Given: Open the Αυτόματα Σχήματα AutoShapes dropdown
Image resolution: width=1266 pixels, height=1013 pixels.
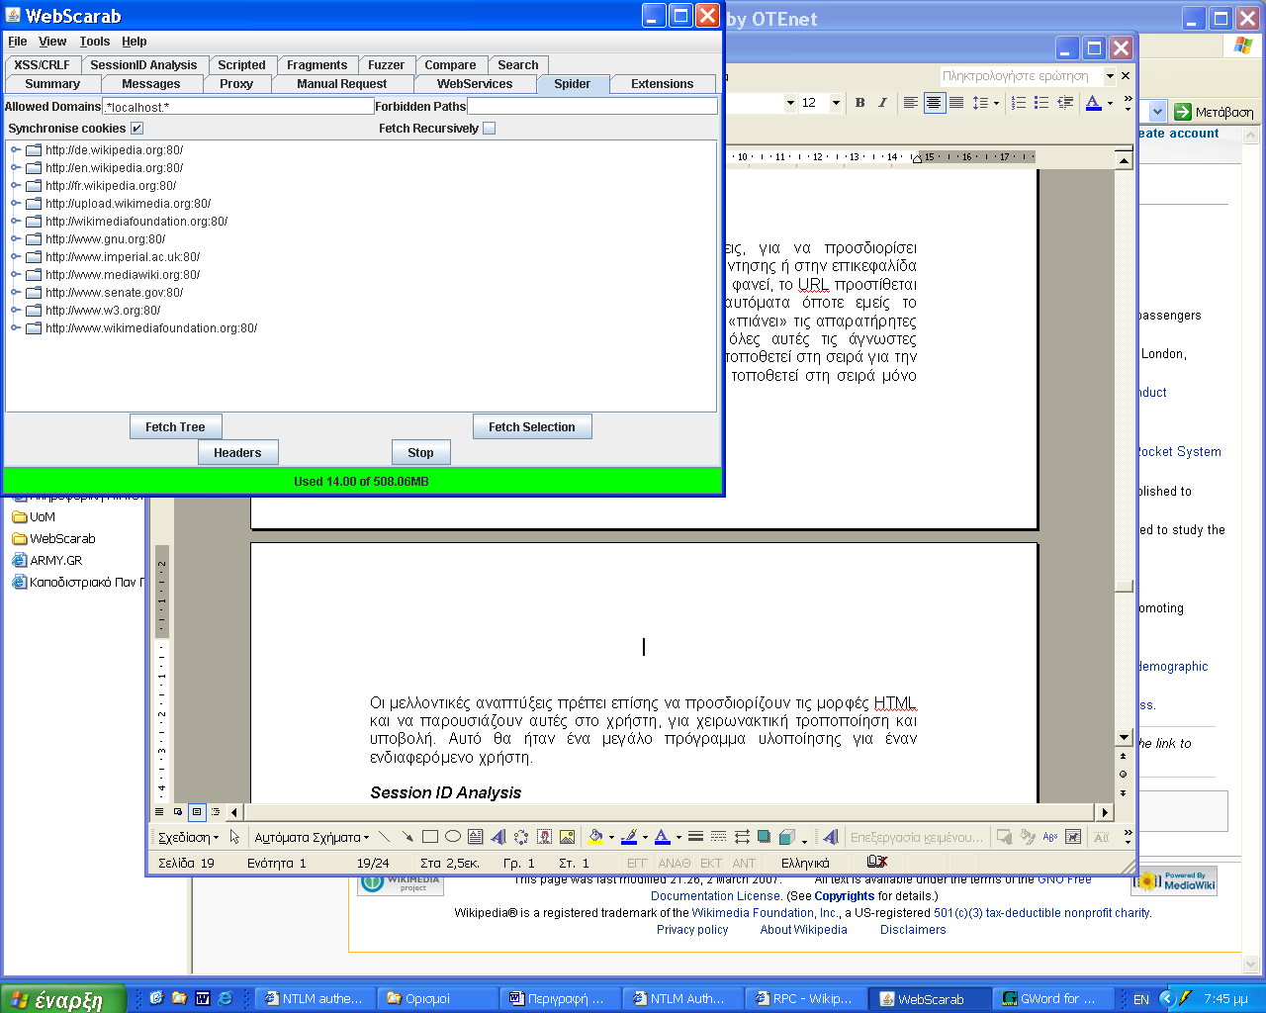Looking at the screenshot, I should [312, 837].
